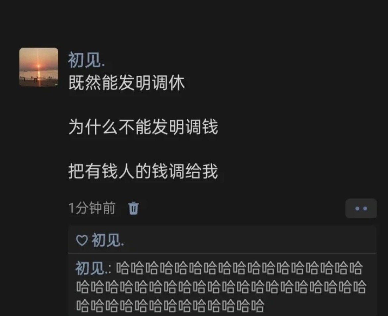Open commenter name 初见.: in the comment
The width and height of the screenshot is (388, 316).
coord(93,268)
